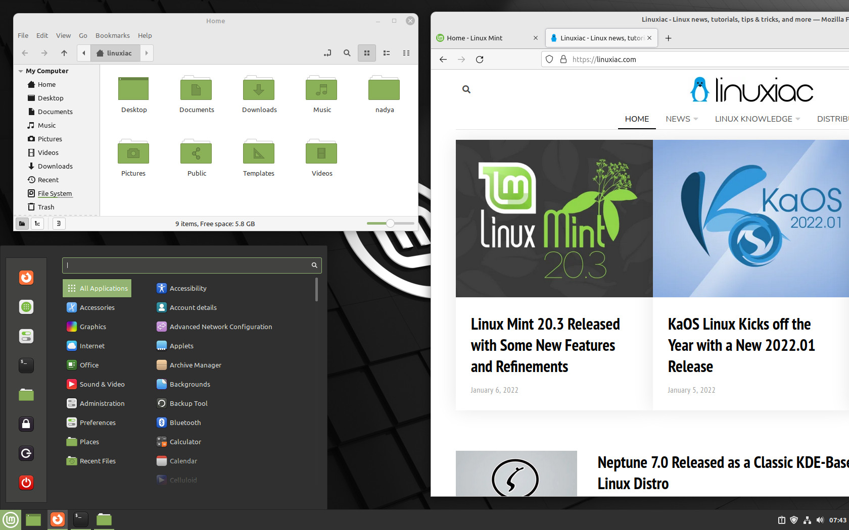Launch Backup Tool from applications list
The width and height of the screenshot is (849, 530).
tap(182, 403)
